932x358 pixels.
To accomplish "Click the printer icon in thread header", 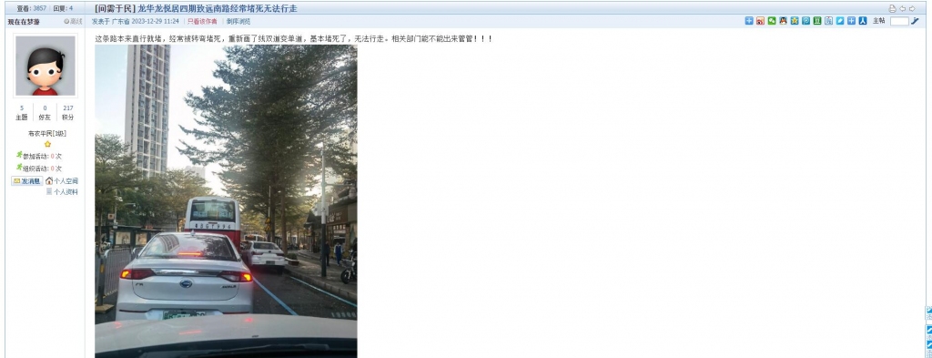I will [x=892, y=8].
